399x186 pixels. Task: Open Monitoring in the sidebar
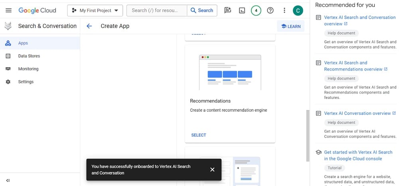coord(40,69)
